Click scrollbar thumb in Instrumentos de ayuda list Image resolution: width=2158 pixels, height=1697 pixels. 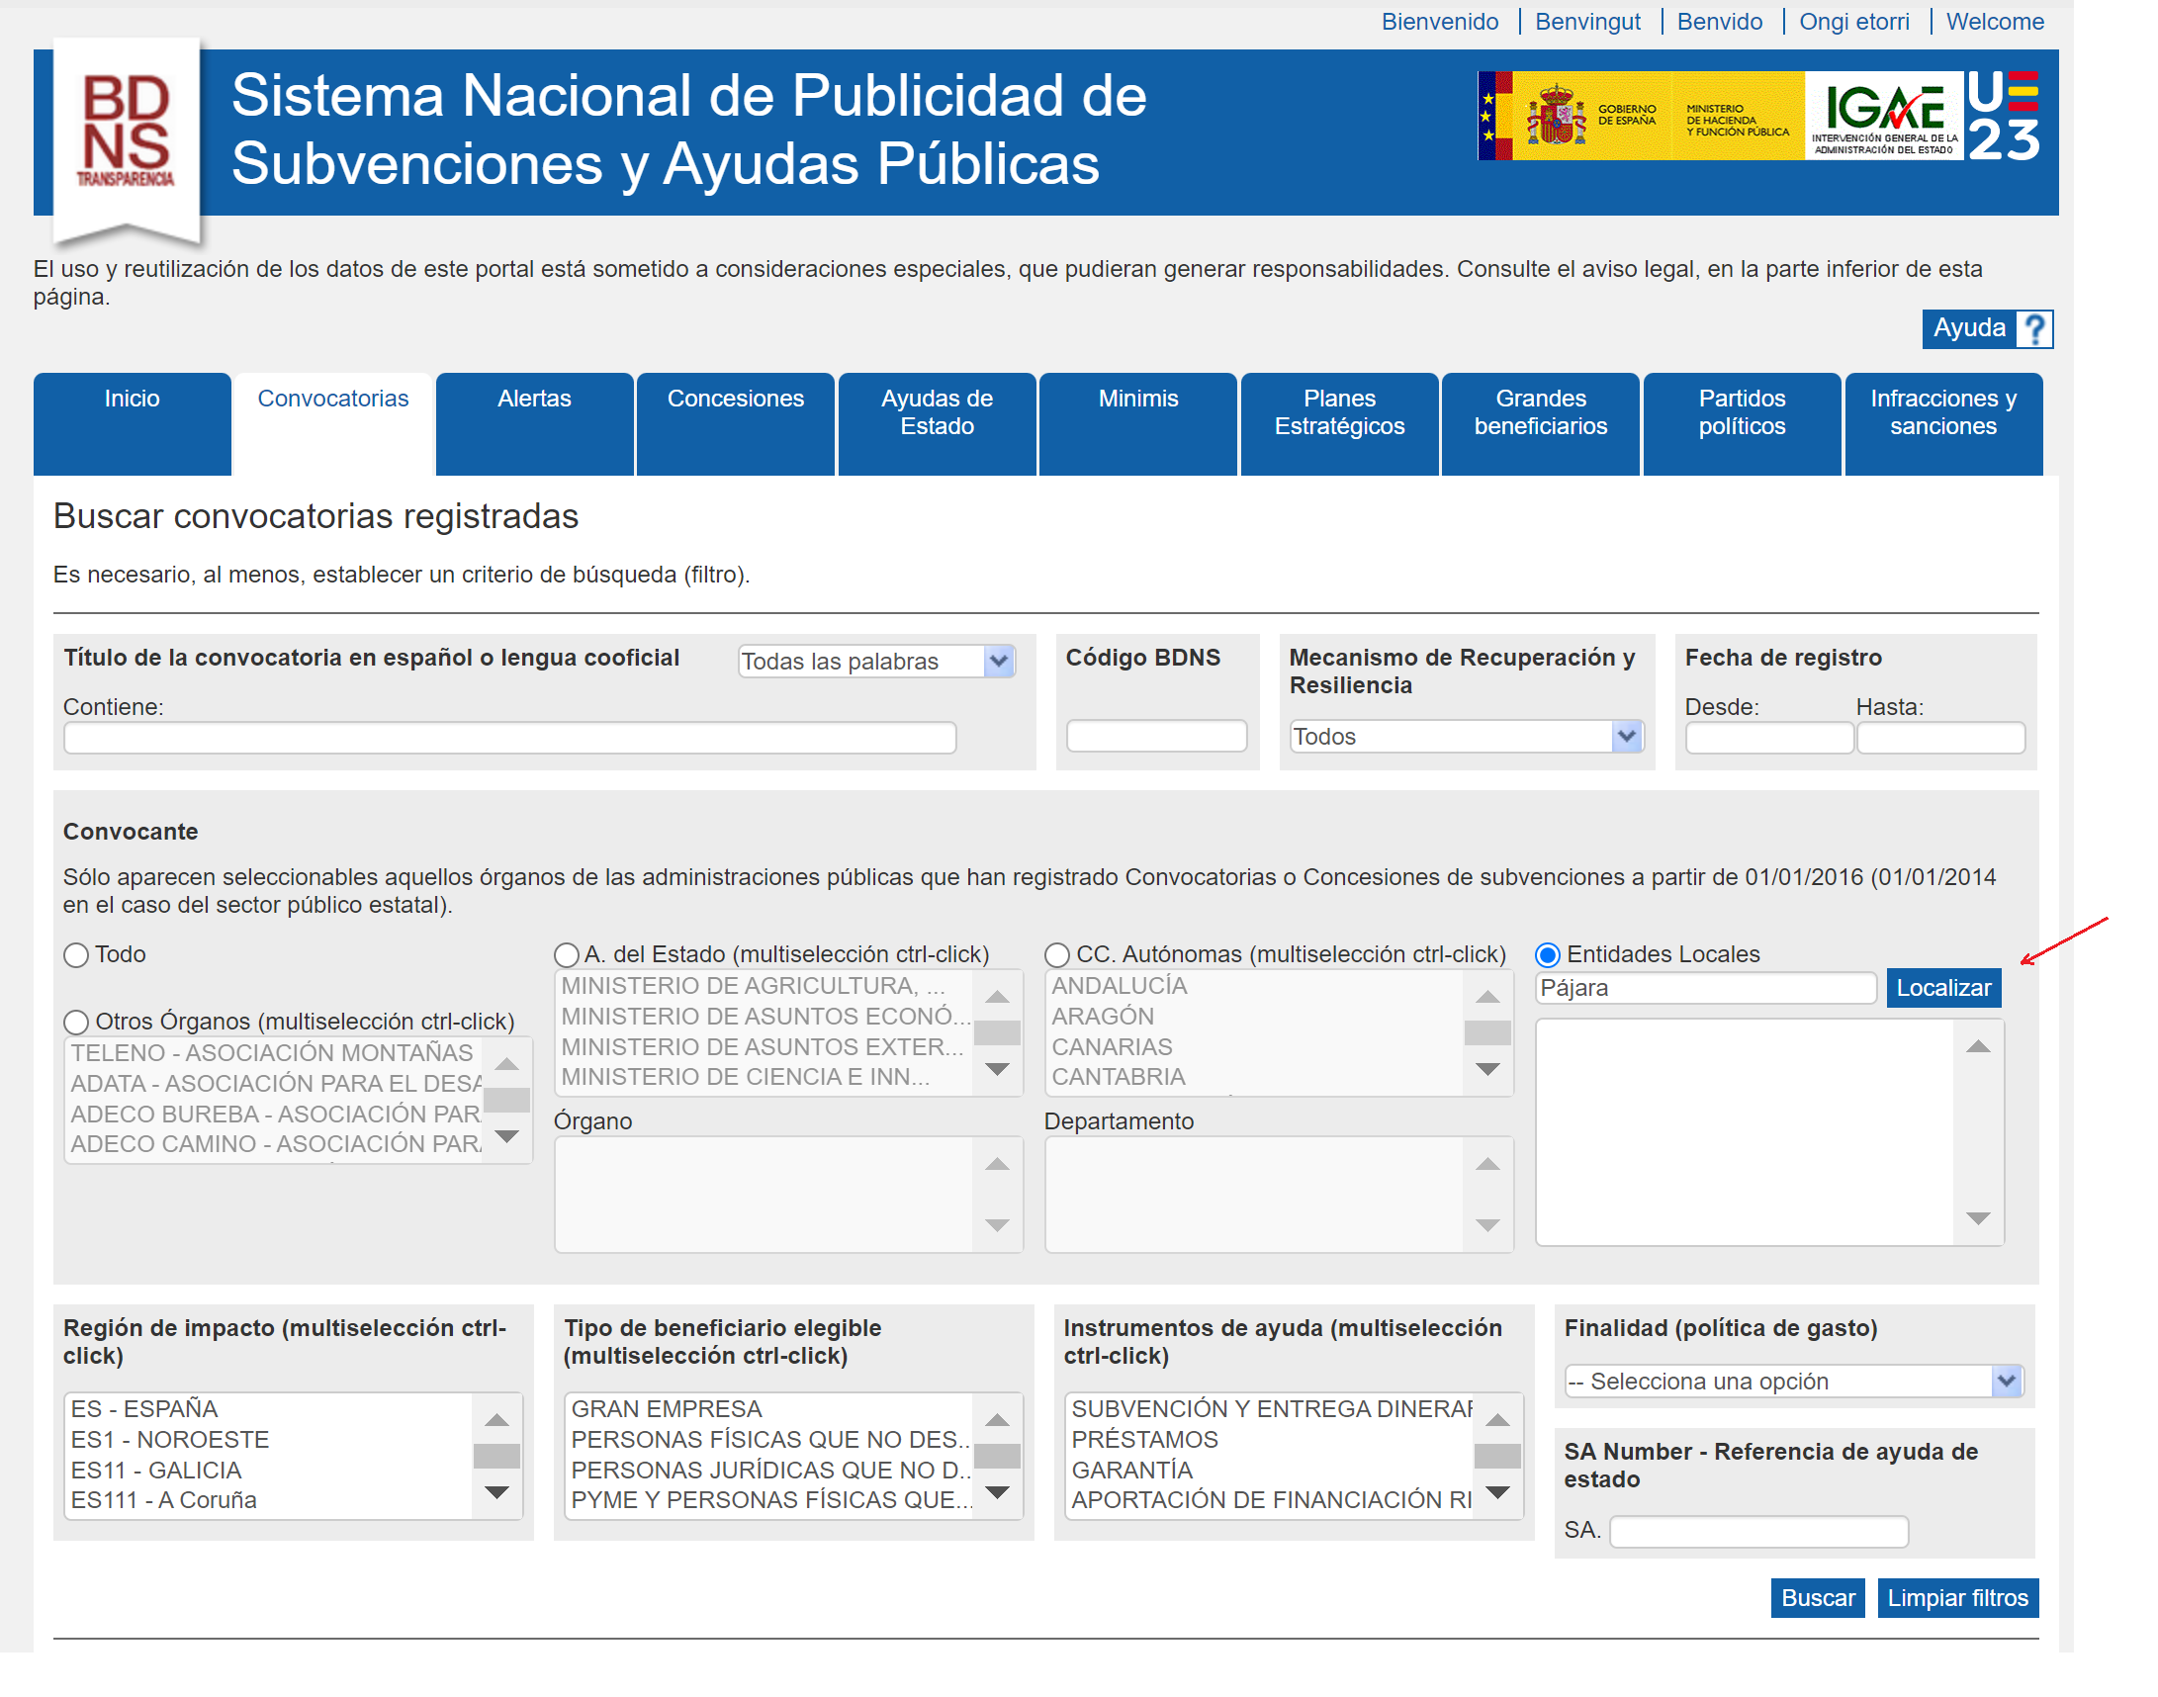(x=1498, y=1456)
